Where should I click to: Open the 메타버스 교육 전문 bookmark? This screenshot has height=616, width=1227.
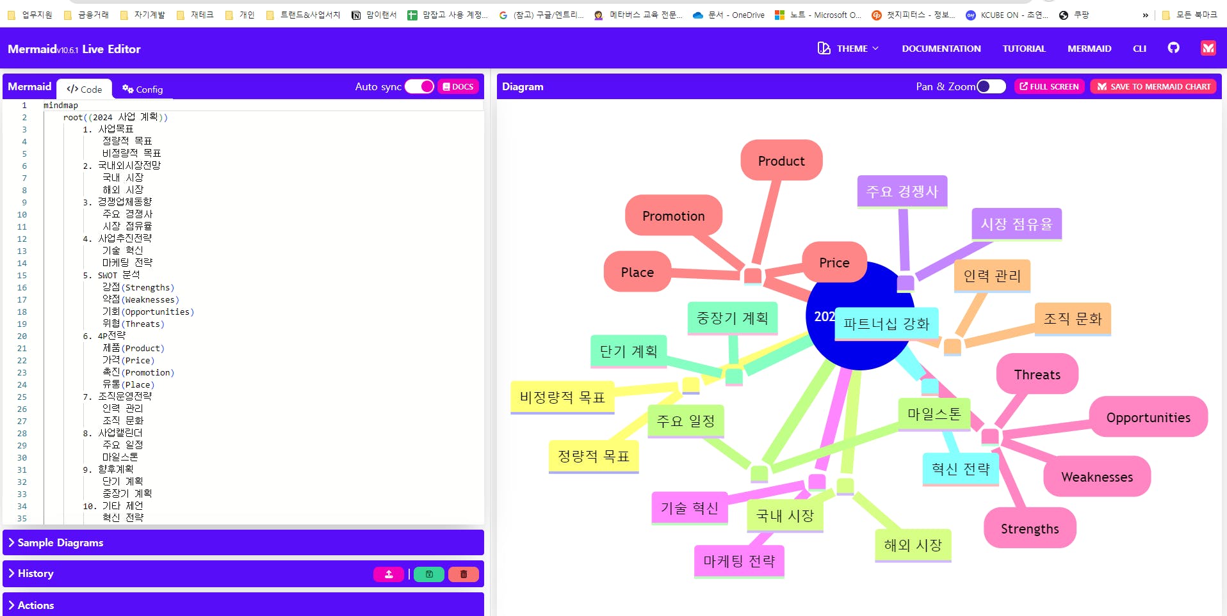[638, 15]
